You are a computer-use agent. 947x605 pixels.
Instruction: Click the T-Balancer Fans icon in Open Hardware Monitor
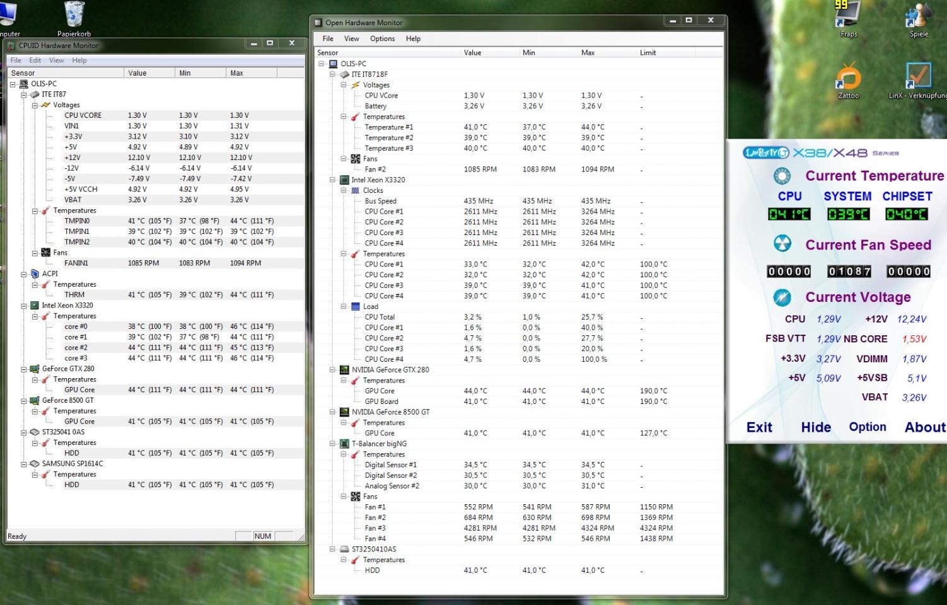[x=356, y=497]
